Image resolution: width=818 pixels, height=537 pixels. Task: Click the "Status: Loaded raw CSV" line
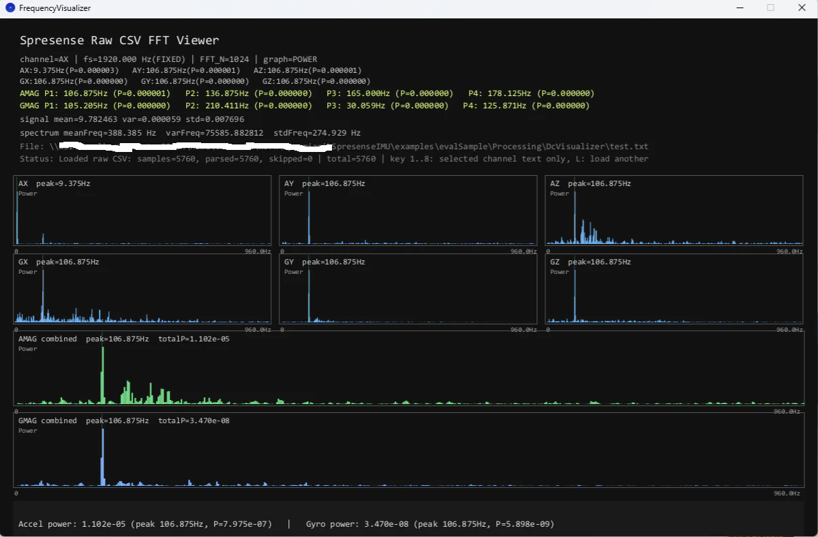click(334, 159)
